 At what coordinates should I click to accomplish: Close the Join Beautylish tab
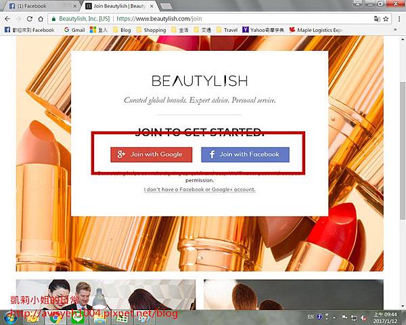pyautogui.click(x=152, y=6)
